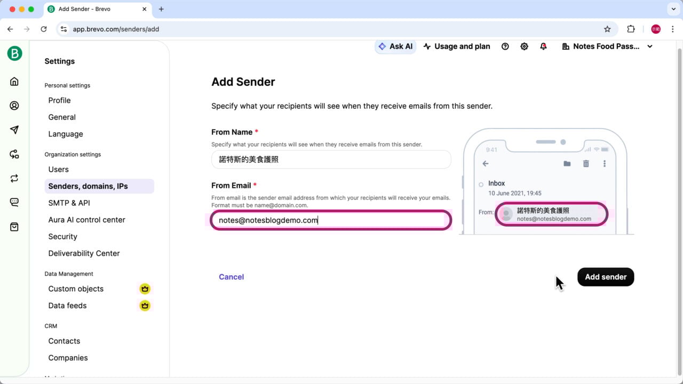The height and width of the screenshot is (384, 683).
Task: Click the Ask AI button
Action: point(395,46)
